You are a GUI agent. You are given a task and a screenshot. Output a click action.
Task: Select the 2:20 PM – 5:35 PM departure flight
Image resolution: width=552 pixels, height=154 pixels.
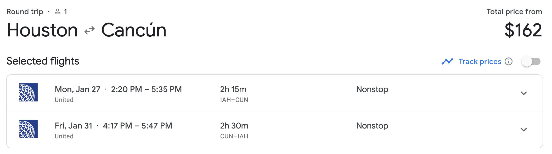point(146,89)
